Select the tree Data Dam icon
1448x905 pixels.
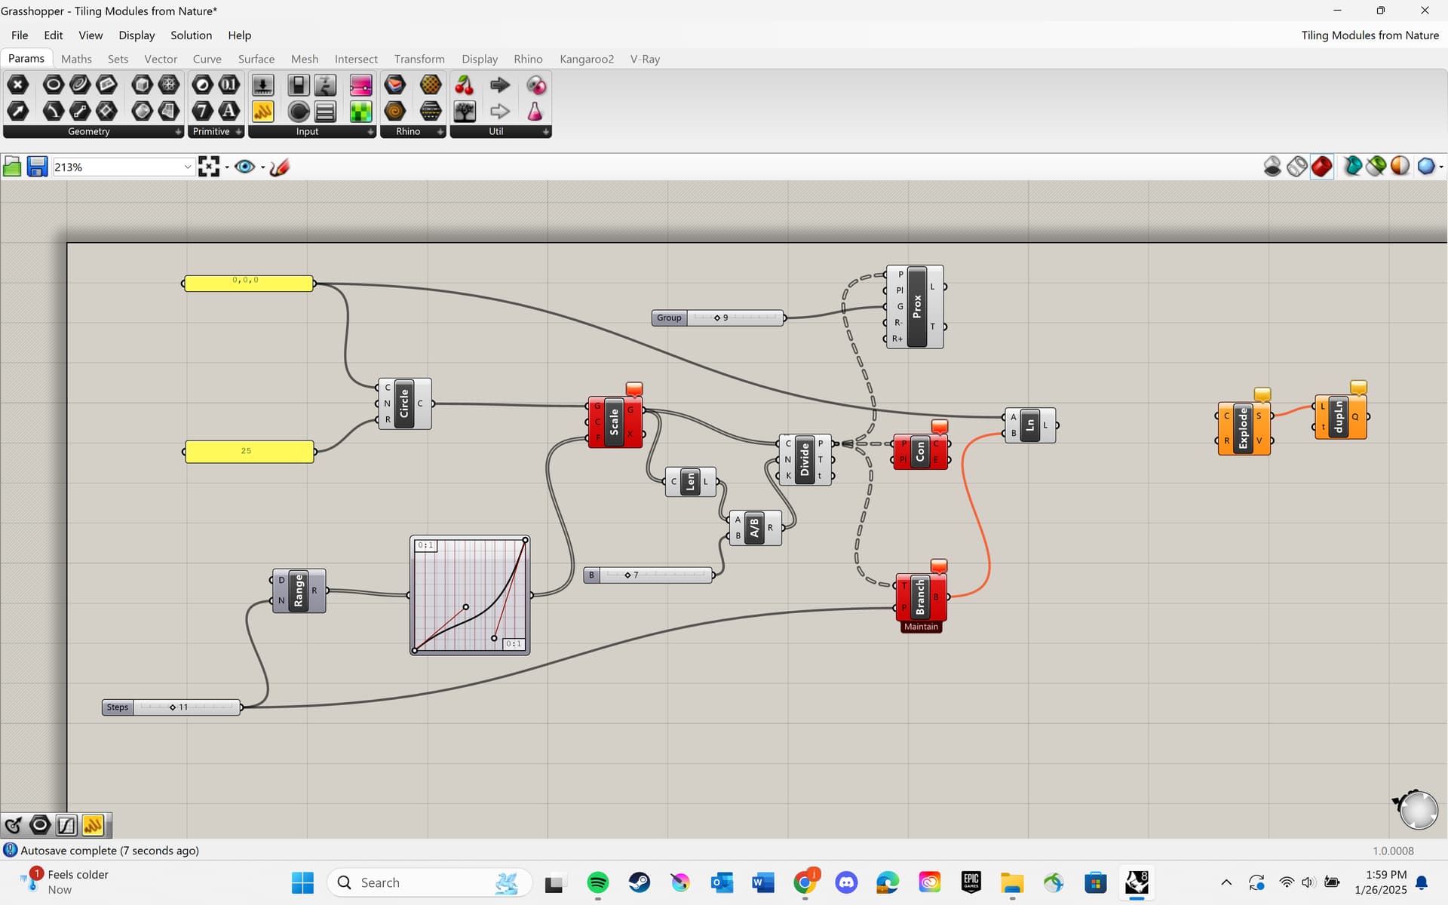[x=465, y=112]
